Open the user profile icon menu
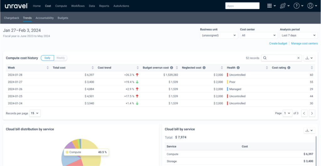 click(312, 6)
